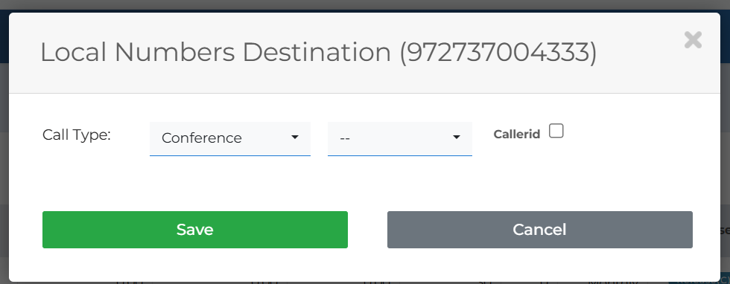The height and width of the screenshot is (284, 730).
Task: Click the arrow on the dashes dropdown
Action: tap(456, 137)
